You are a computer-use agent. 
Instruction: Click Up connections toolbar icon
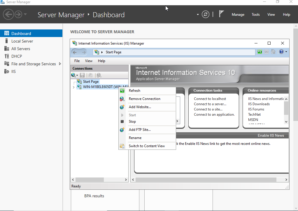coord(90,75)
